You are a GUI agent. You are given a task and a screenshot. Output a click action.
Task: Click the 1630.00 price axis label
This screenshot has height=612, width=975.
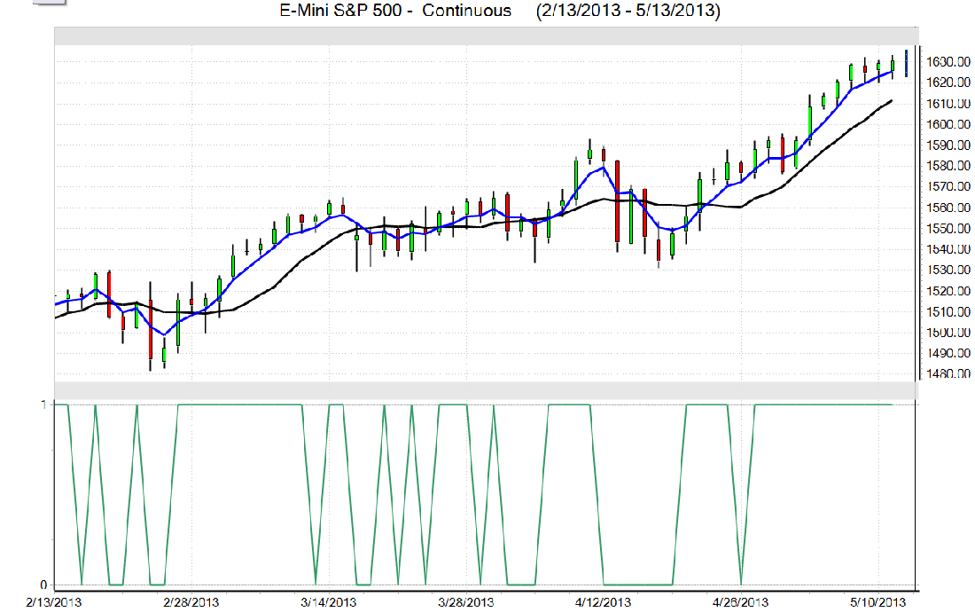(948, 62)
